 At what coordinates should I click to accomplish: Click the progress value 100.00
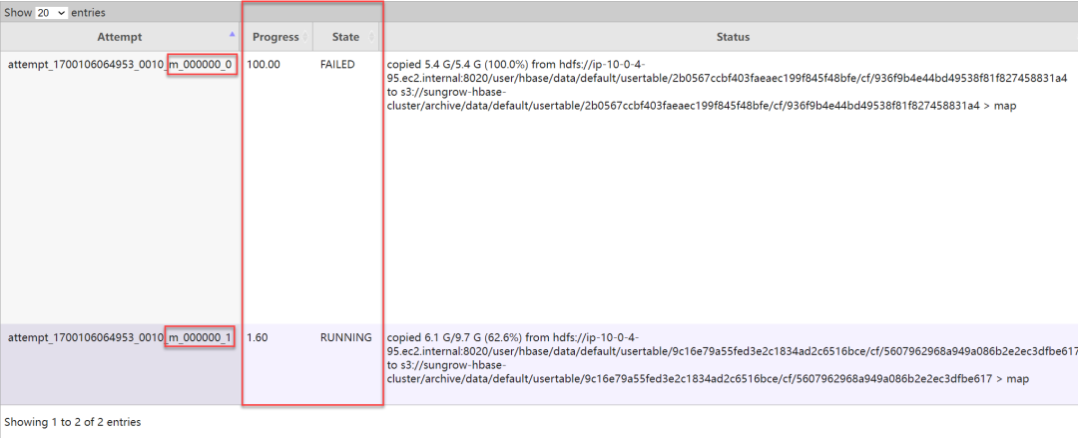[x=264, y=65]
